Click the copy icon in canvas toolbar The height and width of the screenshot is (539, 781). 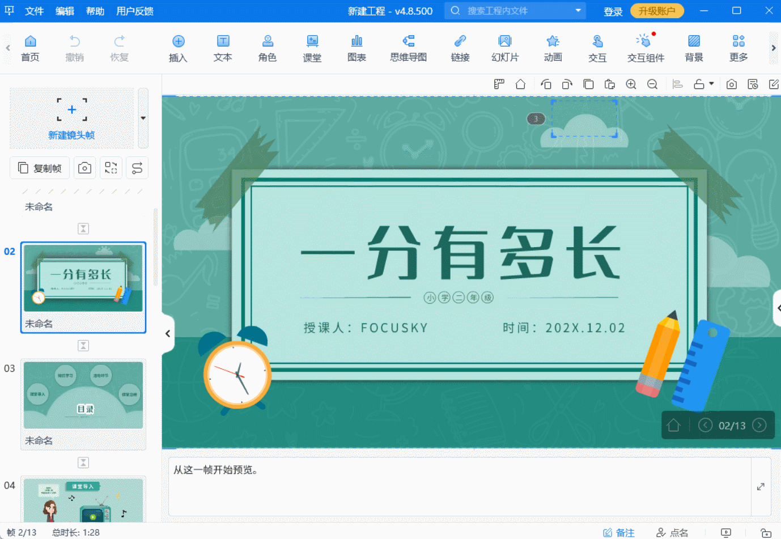coord(588,84)
